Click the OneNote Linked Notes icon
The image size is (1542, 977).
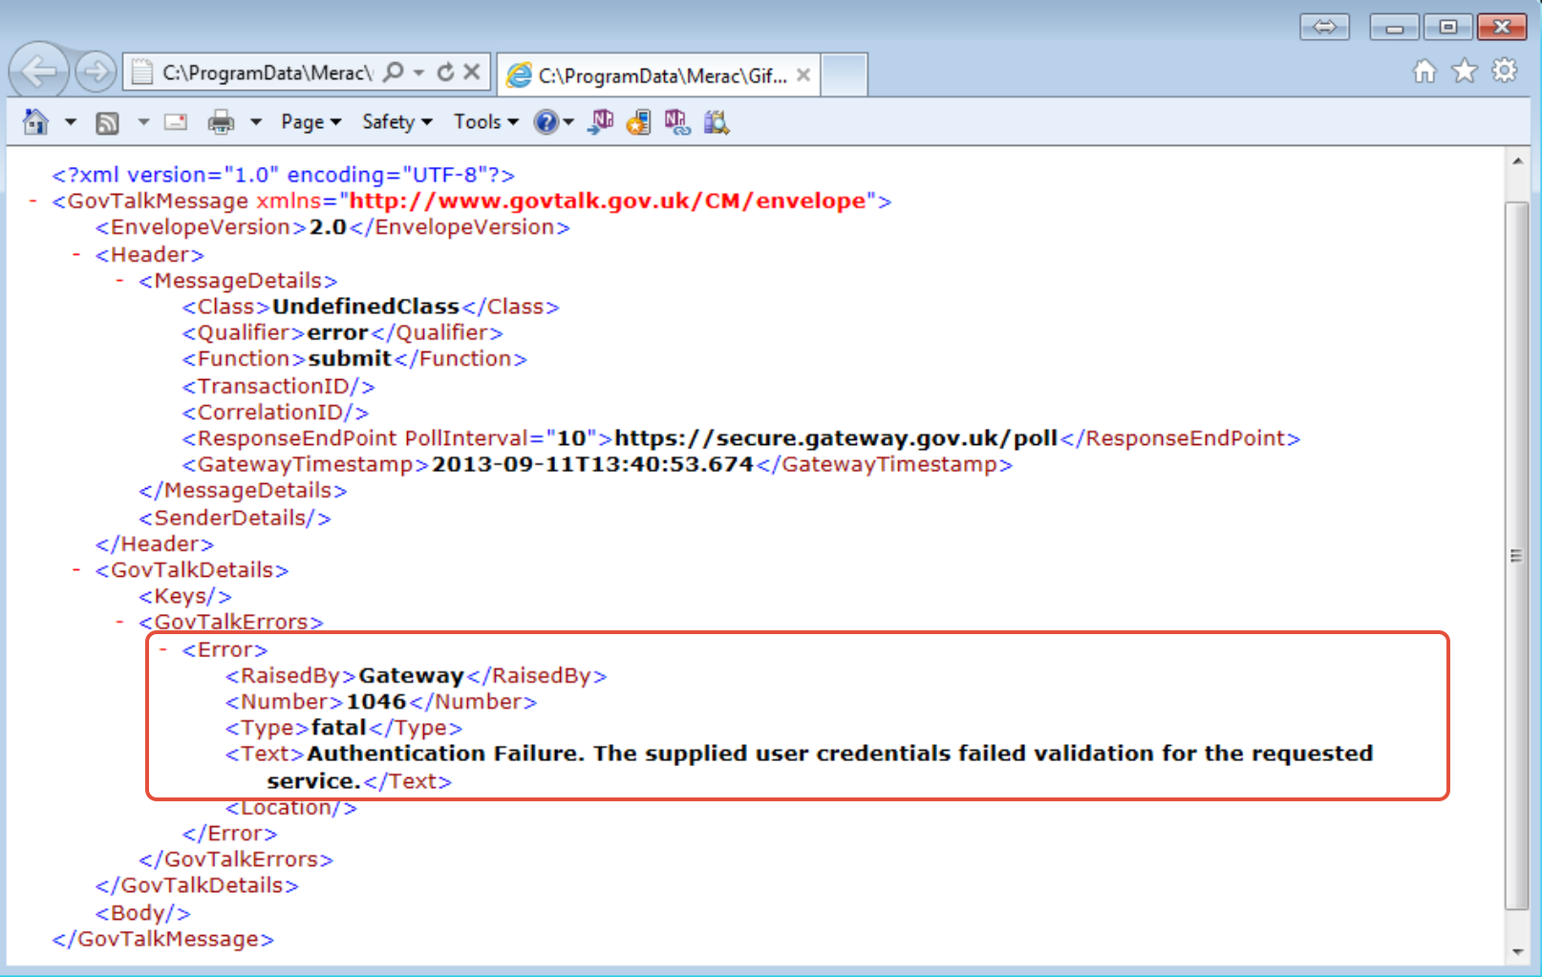pos(677,122)
